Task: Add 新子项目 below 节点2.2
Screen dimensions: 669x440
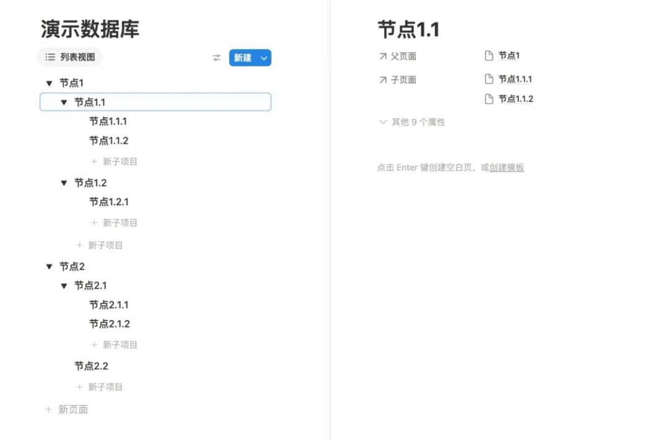Action: click(x=99, y=387)
